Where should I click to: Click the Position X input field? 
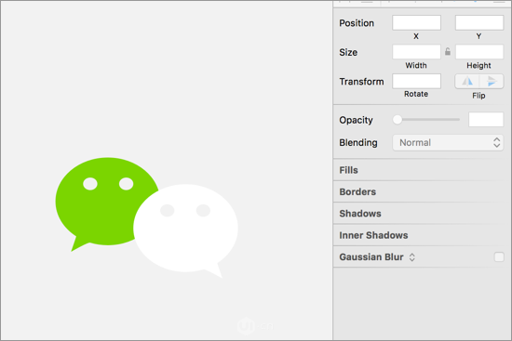[416, 23]
